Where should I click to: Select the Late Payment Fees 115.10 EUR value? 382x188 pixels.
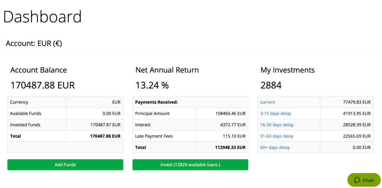pos(234,136)
